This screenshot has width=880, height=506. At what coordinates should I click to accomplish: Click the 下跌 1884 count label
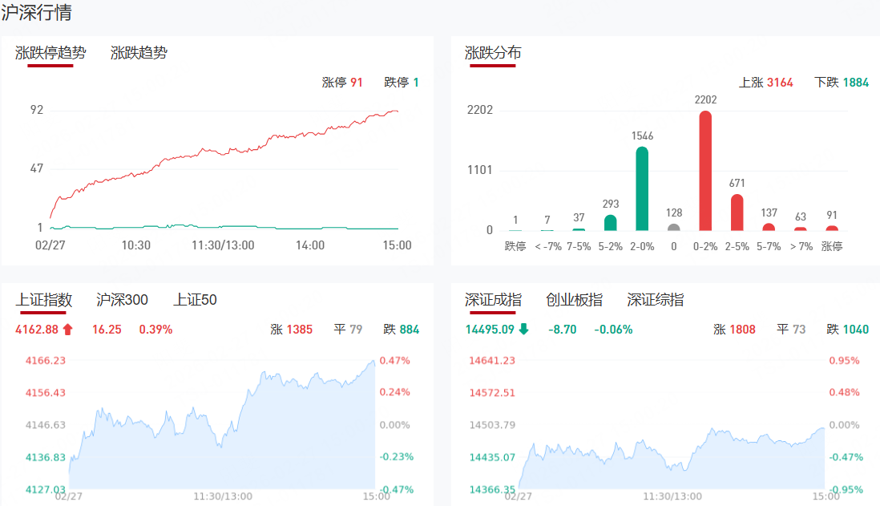click(841, 83)
